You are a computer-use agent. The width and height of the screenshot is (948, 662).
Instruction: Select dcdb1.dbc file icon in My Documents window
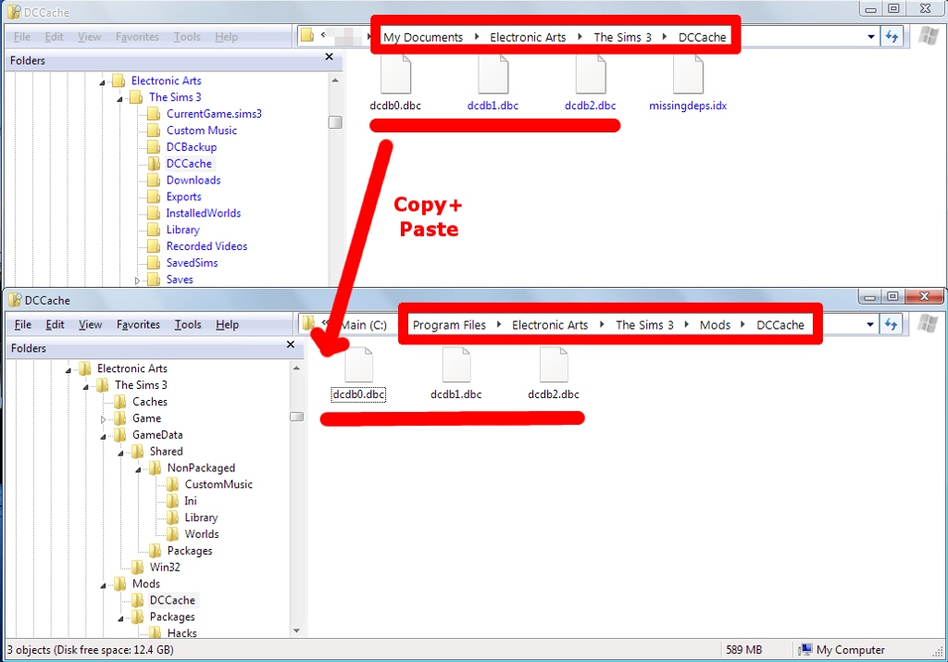click(x=493, y=74)
